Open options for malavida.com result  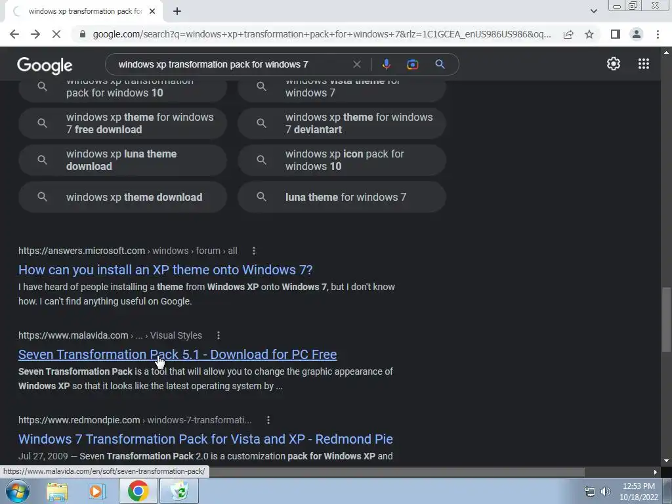[x=219, y=335]
